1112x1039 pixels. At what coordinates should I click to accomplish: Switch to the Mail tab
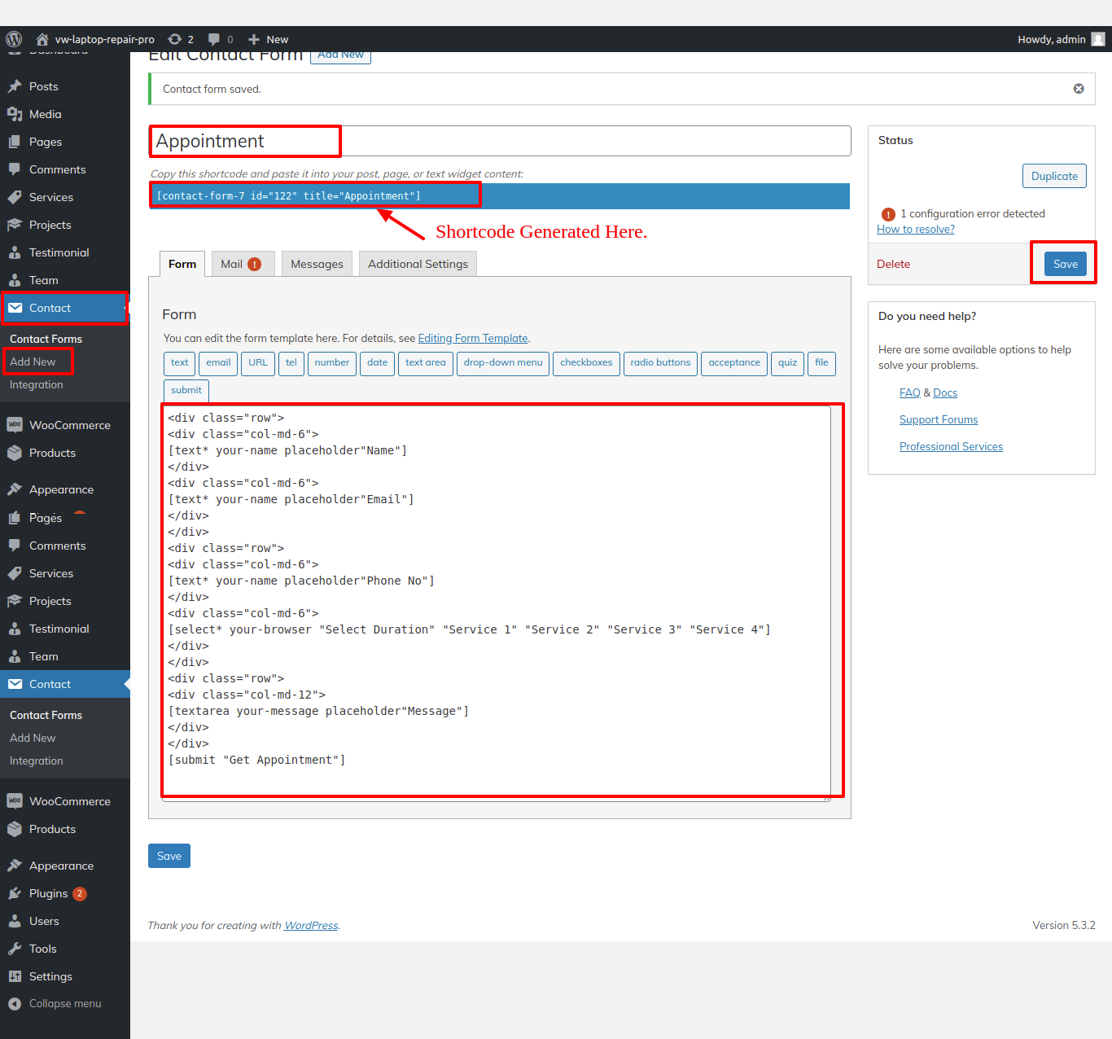[x=242, y=264]
